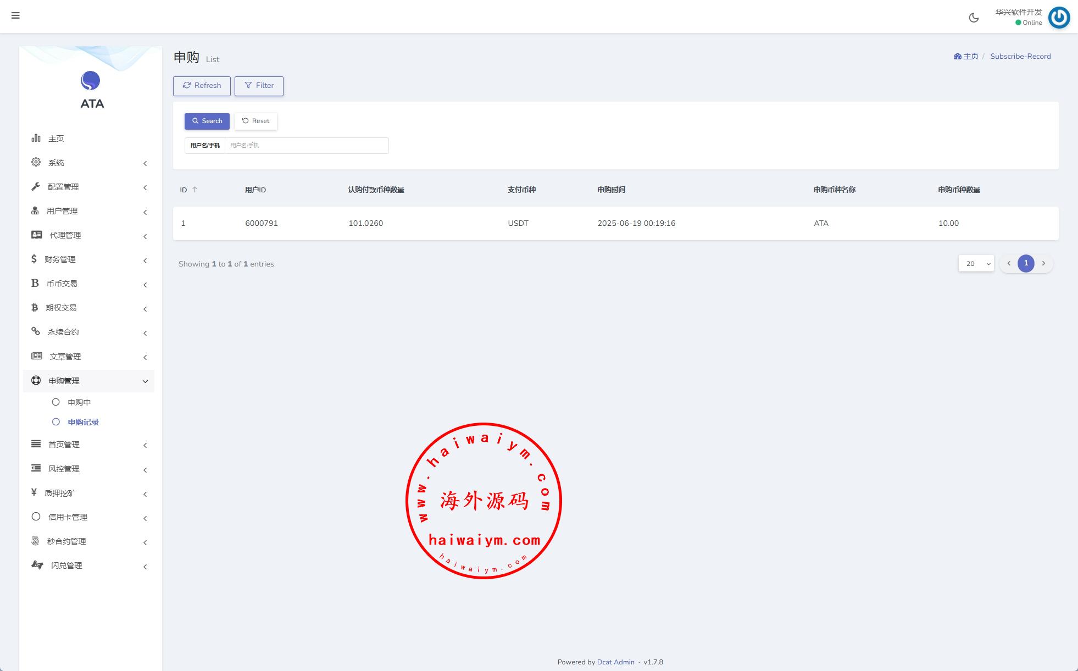
Task: Click the 主页 bar chart icon
Action: point(36,138)
